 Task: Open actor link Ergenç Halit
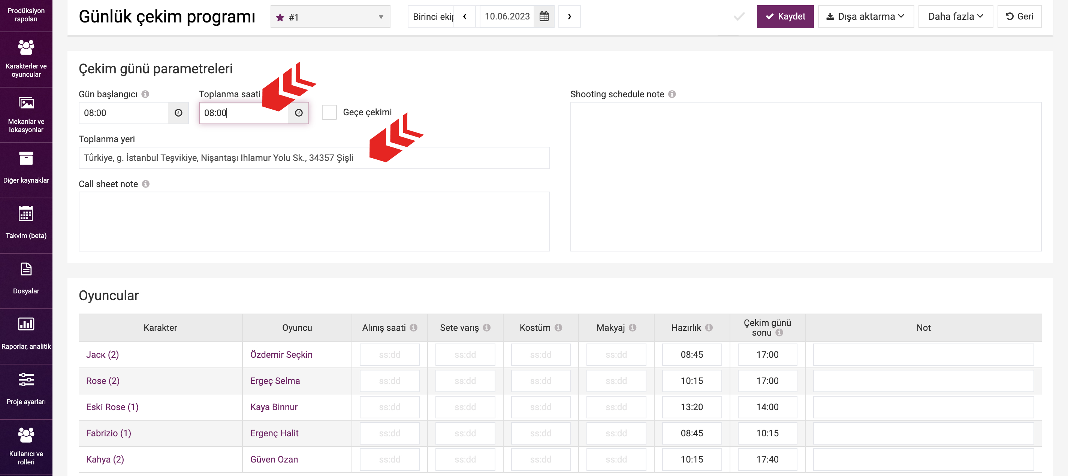pyautogui.click(x=274, y=433)
